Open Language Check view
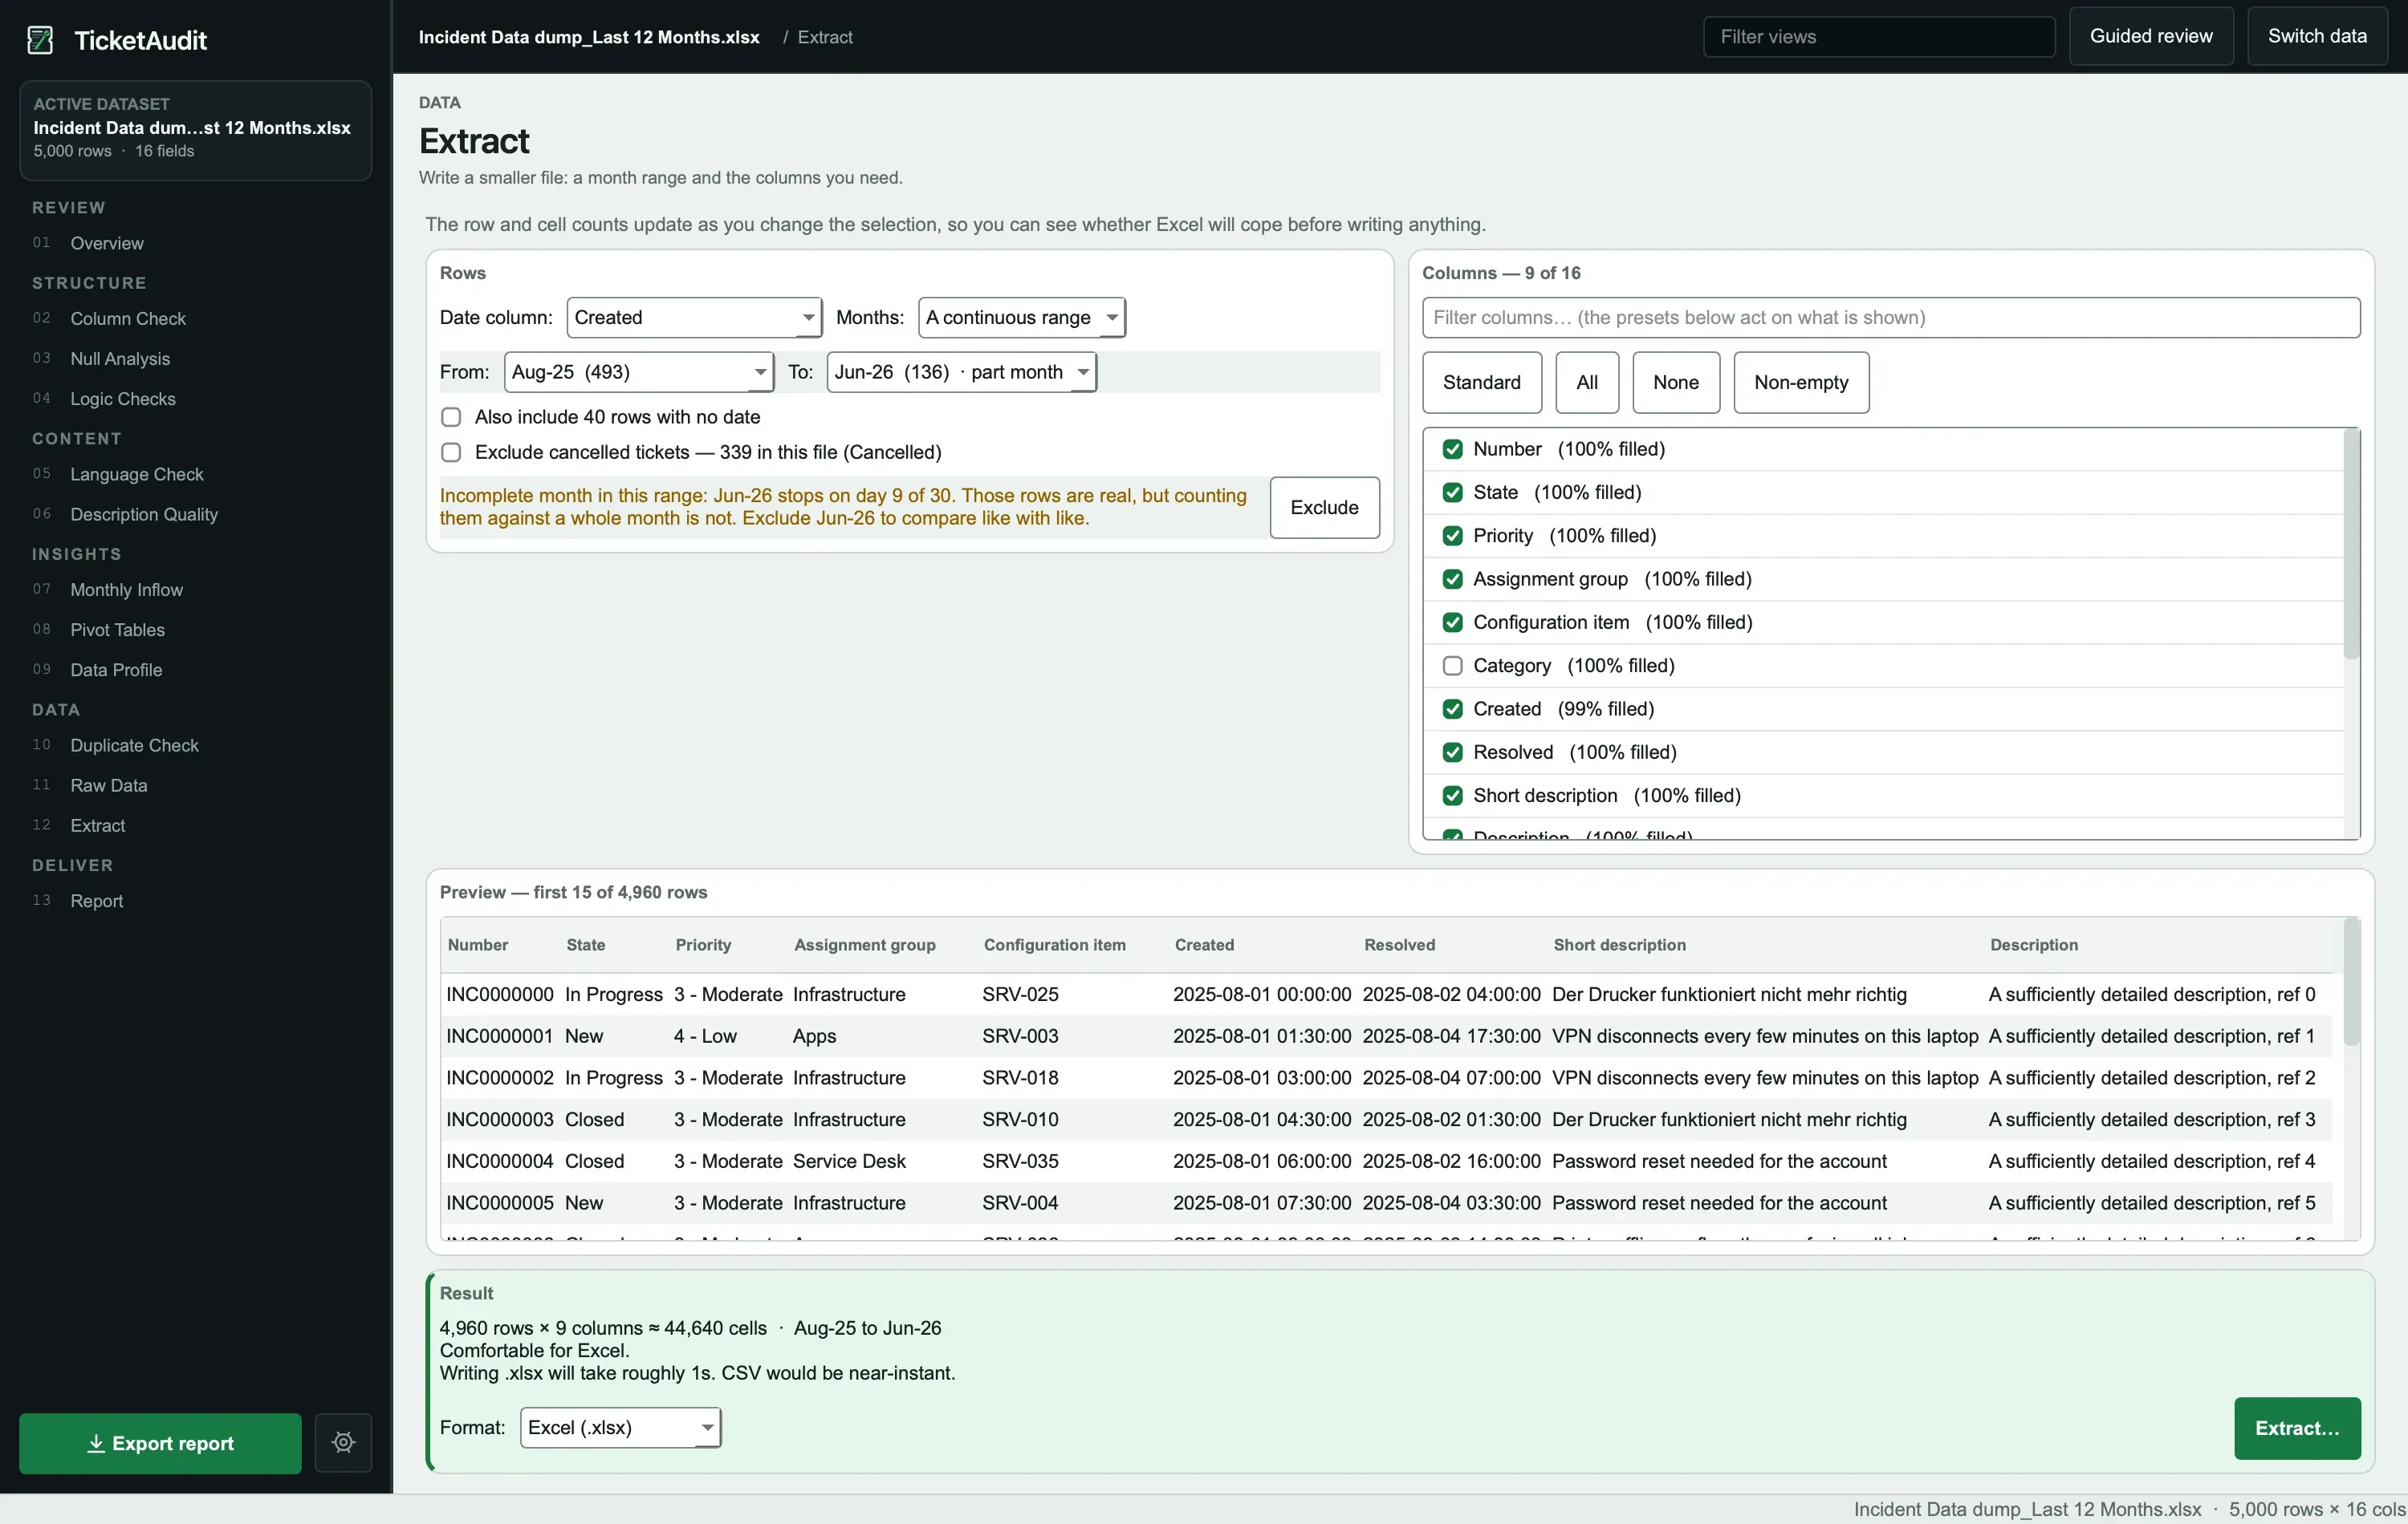This screenshot has height=1524, width=2408. [137, 474]
